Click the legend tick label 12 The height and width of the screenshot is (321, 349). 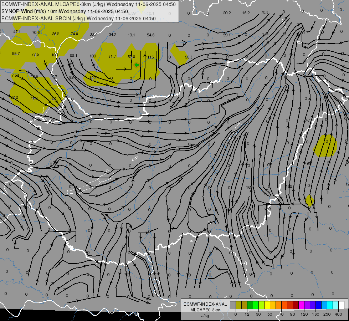click(247, 314)
